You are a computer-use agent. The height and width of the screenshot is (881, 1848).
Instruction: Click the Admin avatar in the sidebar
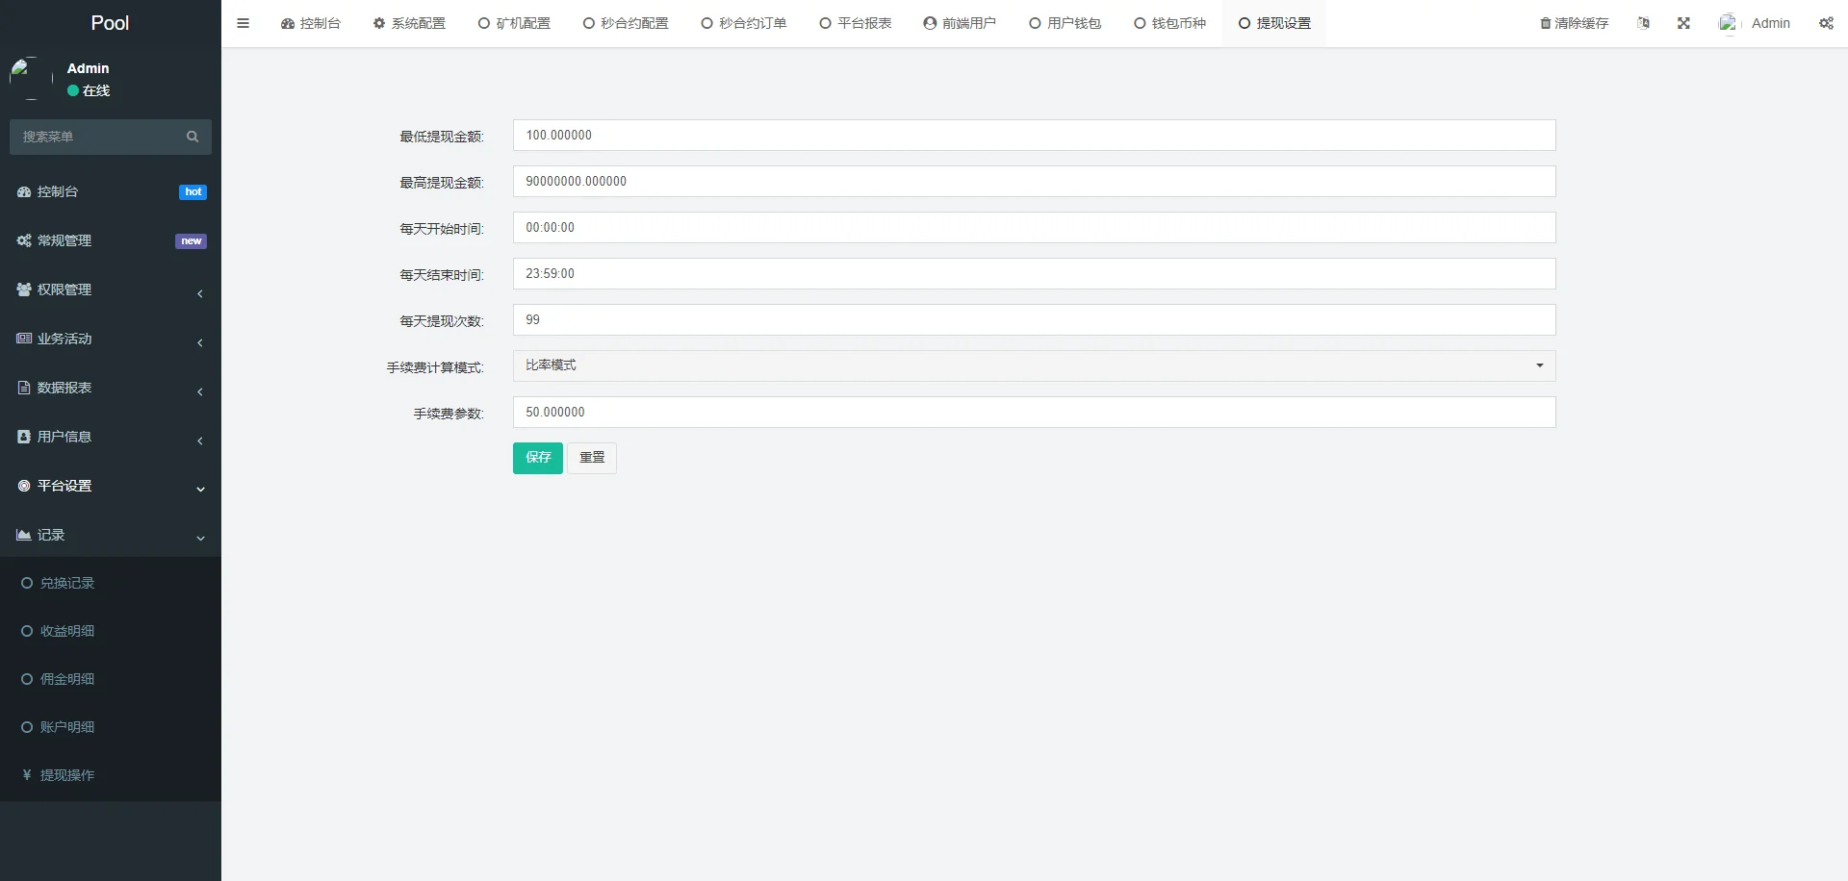[x=31, y=78]
